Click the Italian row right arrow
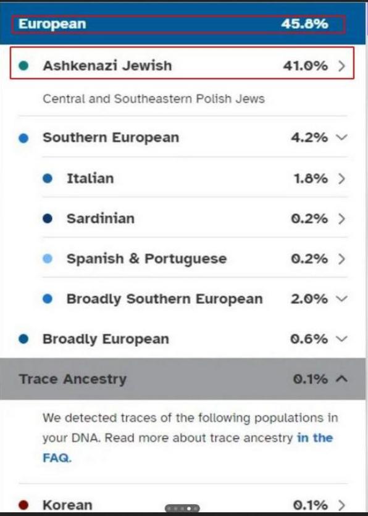The width and height of the screenshot is (368, 516). pyautogui.click(x=342, y=178)
